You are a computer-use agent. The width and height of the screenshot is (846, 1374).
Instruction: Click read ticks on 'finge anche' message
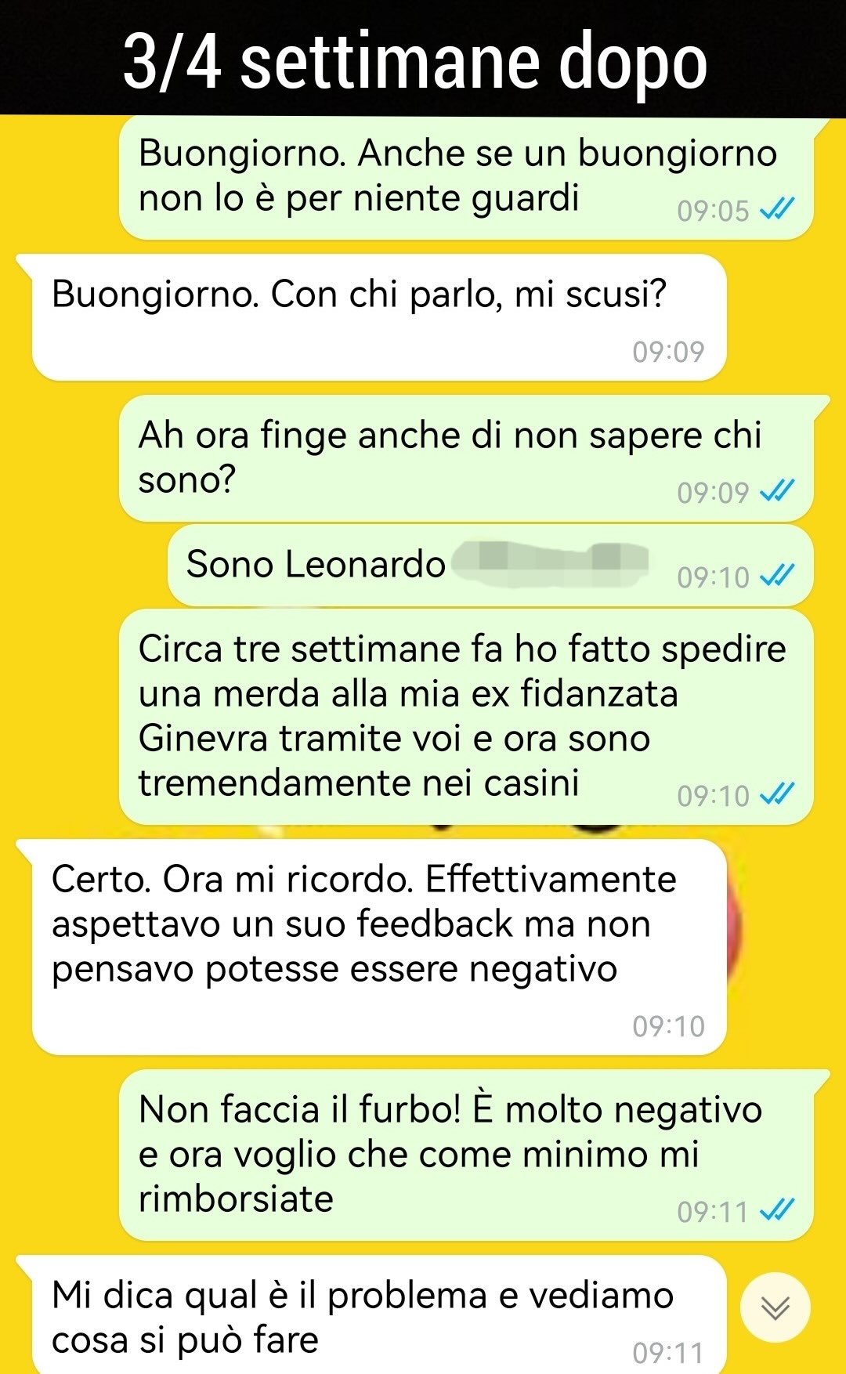[x=778, y=491]
